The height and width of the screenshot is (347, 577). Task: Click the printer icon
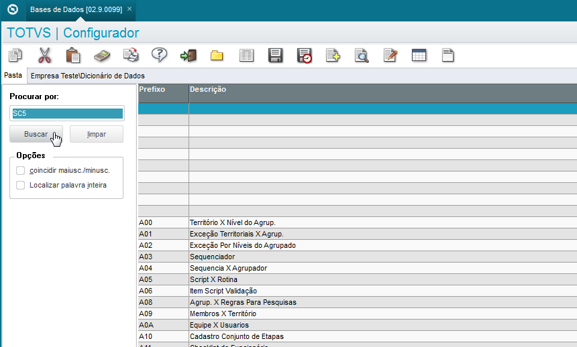131,56
